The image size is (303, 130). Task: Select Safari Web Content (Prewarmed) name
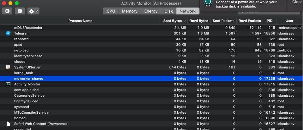coord(41,124)
